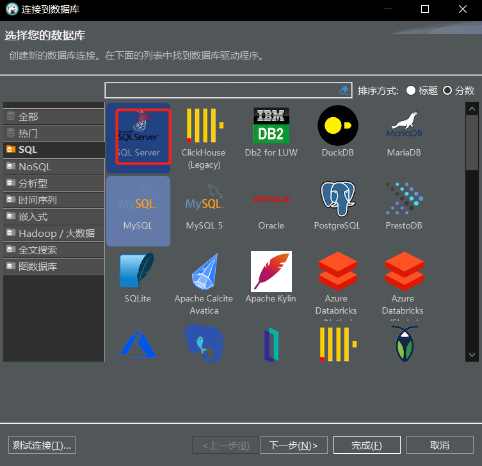Choose the blue elephant with fish icon

tap(204, 342)
